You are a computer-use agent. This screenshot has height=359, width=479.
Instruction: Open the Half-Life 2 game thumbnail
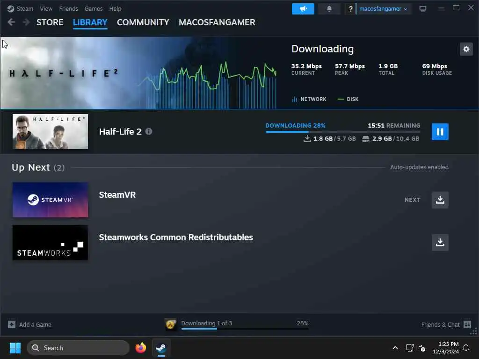[50, 131]
